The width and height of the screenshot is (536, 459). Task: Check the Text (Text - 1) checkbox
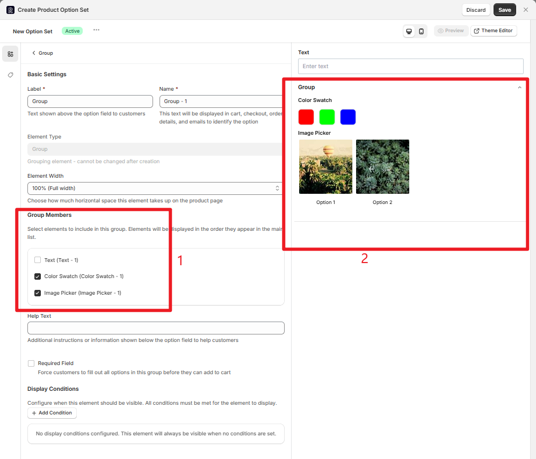coord(38,260)
